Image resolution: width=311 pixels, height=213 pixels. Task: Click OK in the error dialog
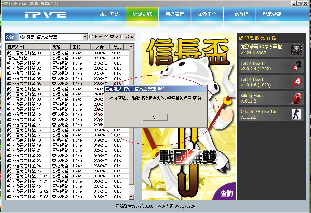point(155,117)
